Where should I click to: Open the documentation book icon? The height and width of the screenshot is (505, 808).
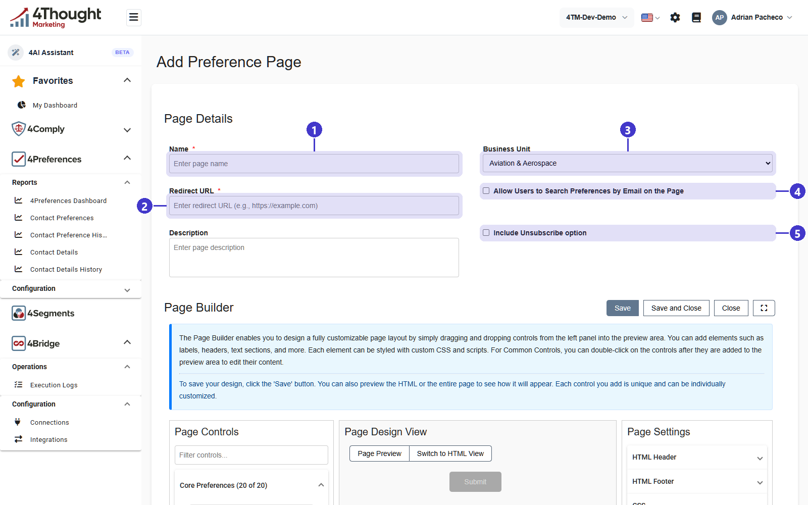pos(696,18)
